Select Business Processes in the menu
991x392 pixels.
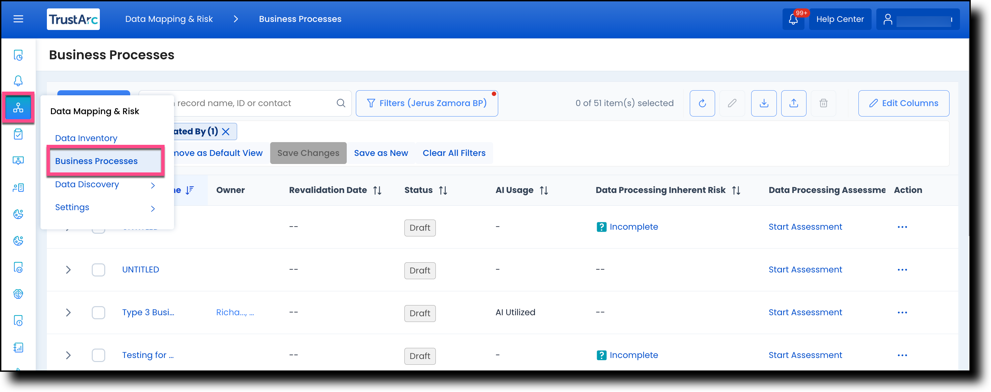point(96,161)
